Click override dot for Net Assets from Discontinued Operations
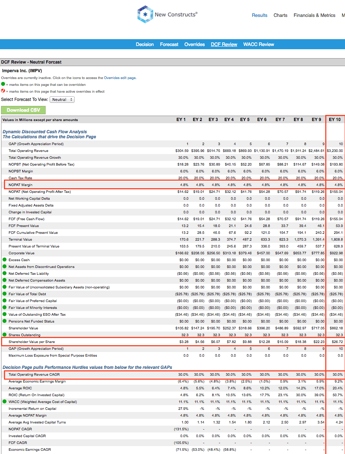The image size is (345, 454). [5, 266]
